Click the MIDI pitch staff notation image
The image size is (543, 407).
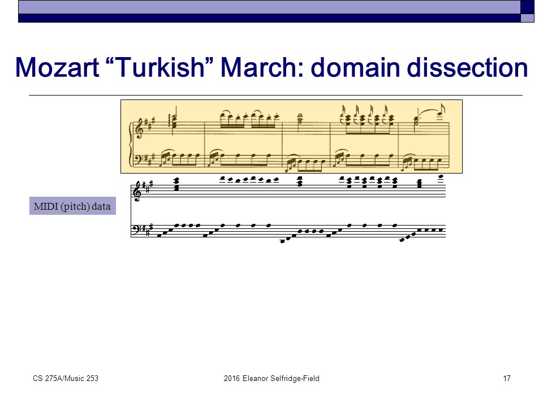pos(288,209)
